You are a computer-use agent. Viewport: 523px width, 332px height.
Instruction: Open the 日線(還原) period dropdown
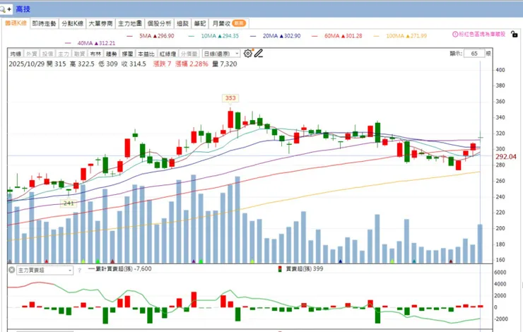(x=221, y=54)
